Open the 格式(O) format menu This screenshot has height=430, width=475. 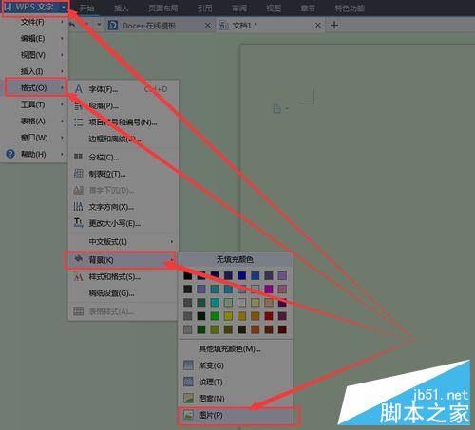(x=34, y=88)
